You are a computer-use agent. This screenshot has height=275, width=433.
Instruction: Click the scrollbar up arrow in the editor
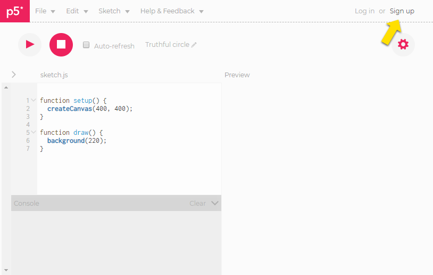(6, 87)
